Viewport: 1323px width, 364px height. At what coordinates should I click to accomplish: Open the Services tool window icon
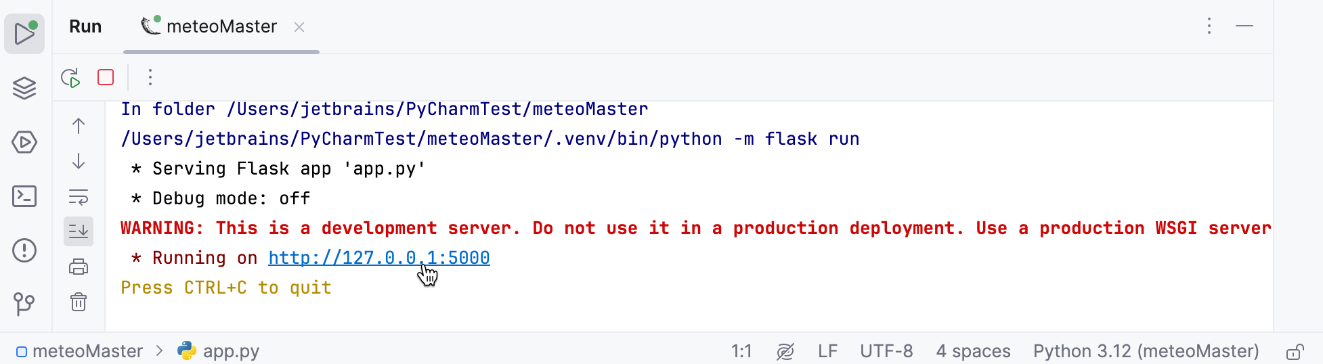coord(24,142)
